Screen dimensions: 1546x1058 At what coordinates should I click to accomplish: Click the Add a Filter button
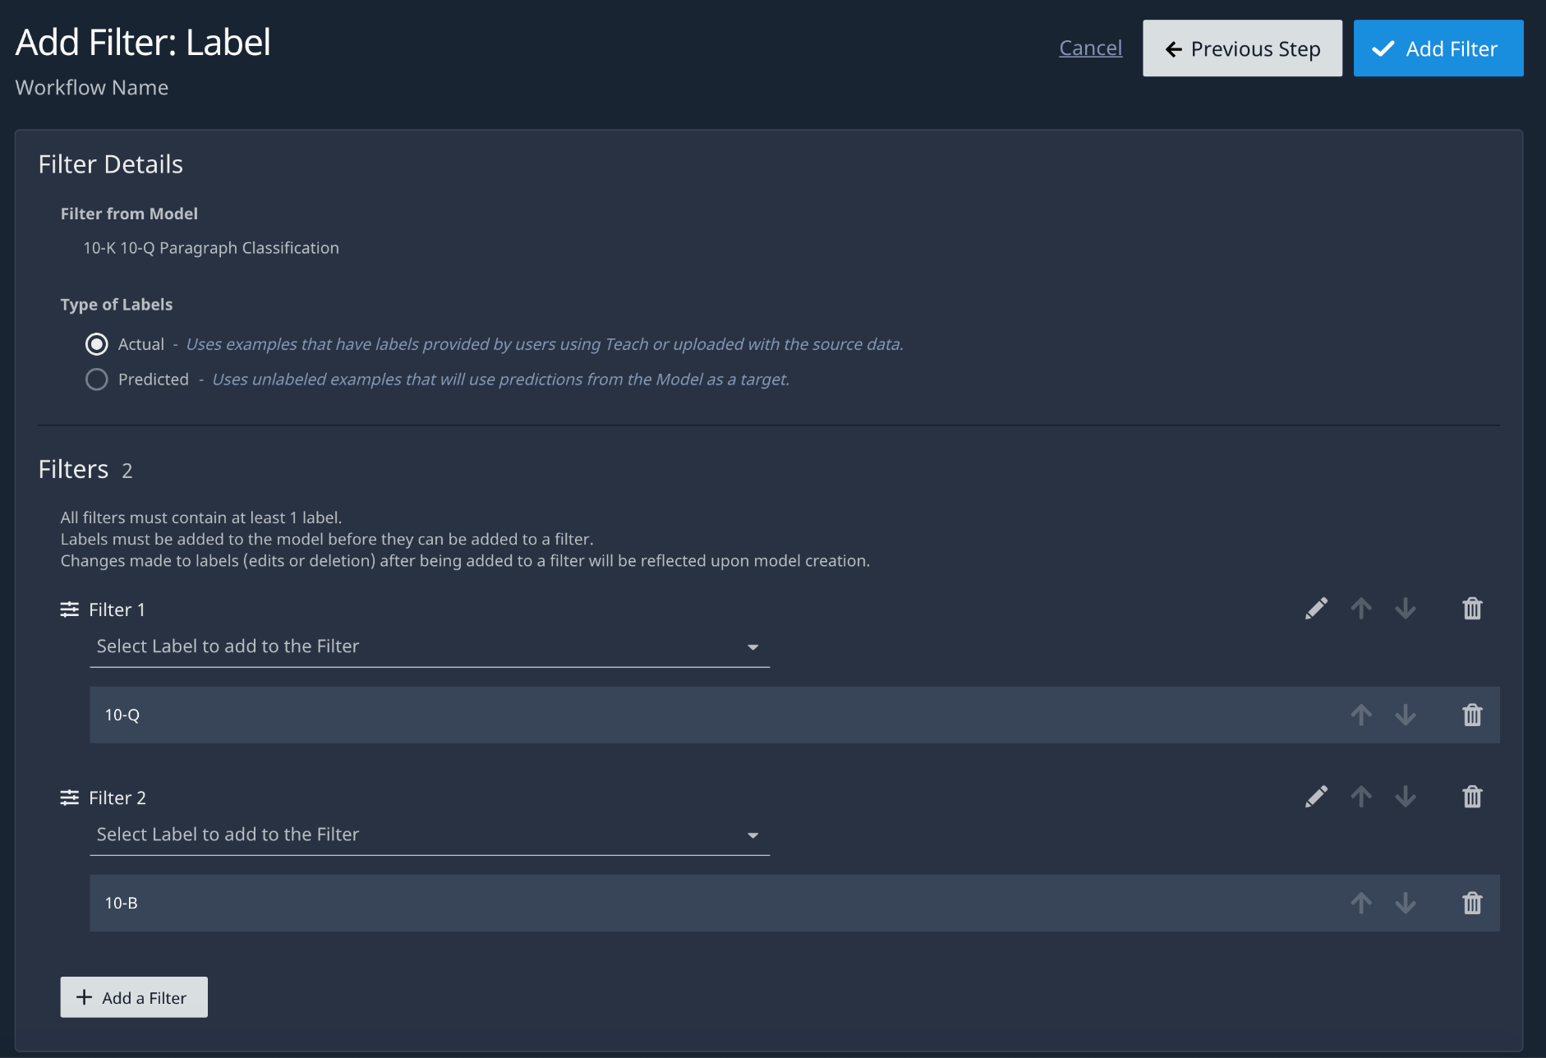point(134,997)
